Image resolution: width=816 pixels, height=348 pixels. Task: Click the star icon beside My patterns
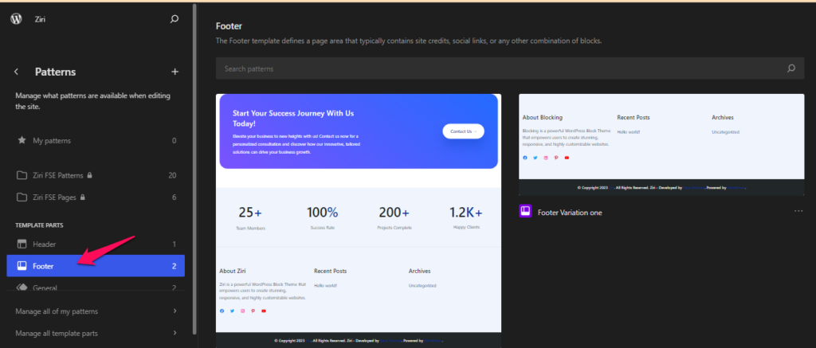22,140
